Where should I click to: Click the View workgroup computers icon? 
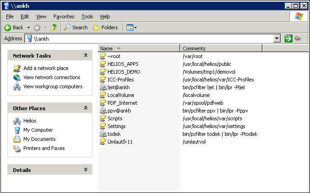point(17,86)
